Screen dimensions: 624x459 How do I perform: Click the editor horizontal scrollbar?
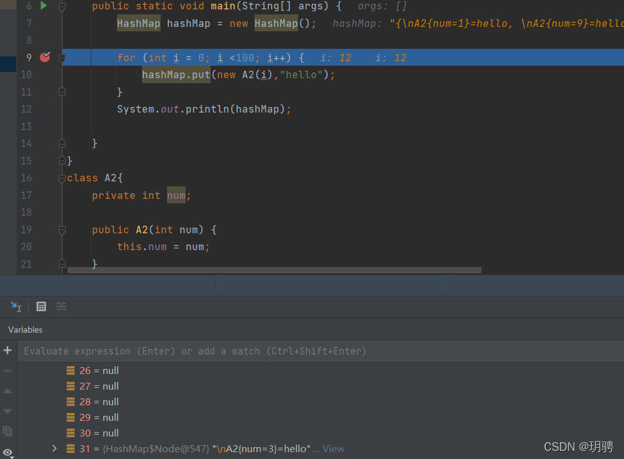[274, 270]
